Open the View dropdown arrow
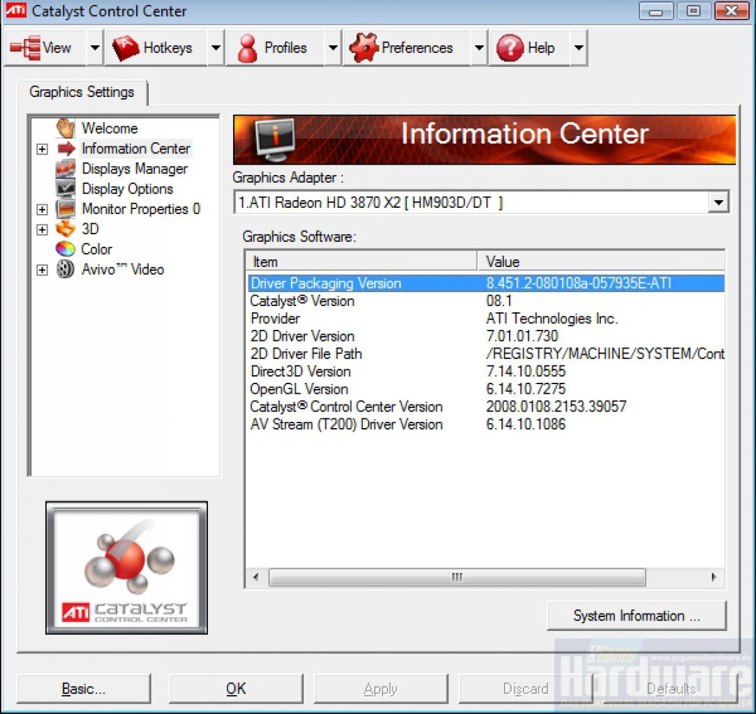Viewport: 756px width, 714px height. 95,47
